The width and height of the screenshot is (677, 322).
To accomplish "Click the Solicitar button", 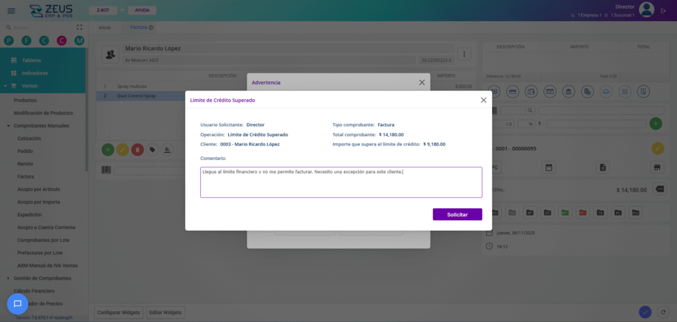I will 457,215.
